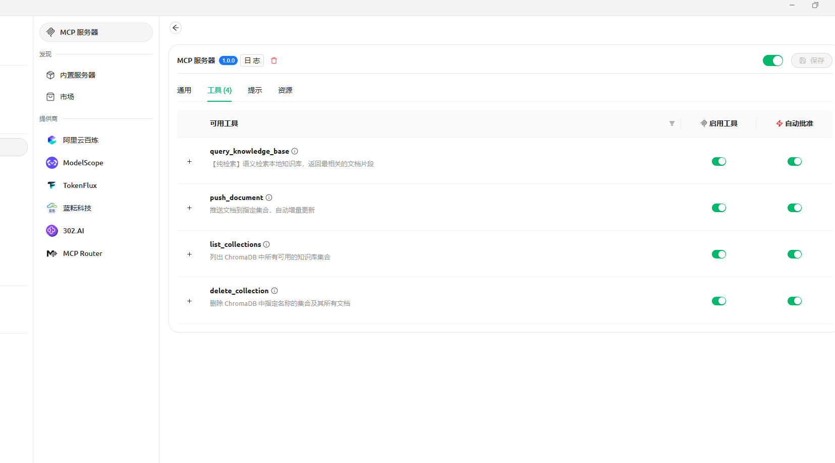Screen dimensions: 835x463
Task: Open the 阿里云百炼 provider
Action: 96,140
